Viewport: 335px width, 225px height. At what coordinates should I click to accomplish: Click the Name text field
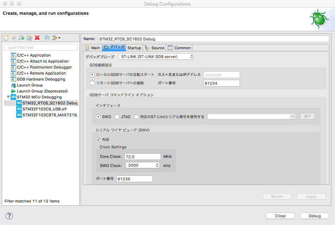pyautogui.click(x=213, y=39)
